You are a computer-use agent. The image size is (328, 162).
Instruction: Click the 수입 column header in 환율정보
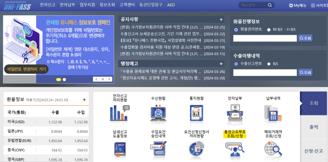click(81, 112)
